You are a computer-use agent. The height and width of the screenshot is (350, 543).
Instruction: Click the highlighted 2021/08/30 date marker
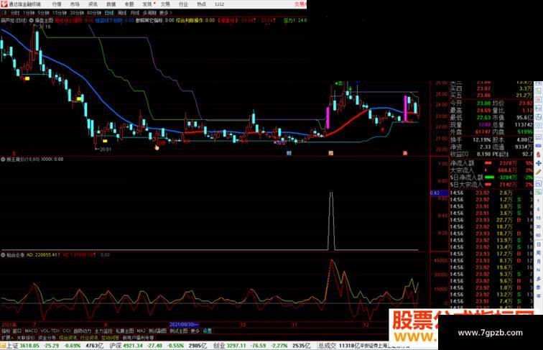tap(184, 325)
